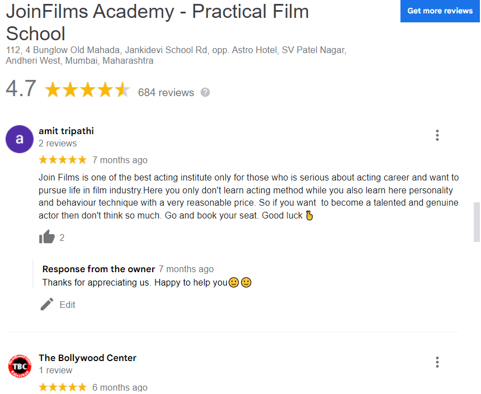
Task: Click the vertical scrollbar thumb
Action: point(477,222)
